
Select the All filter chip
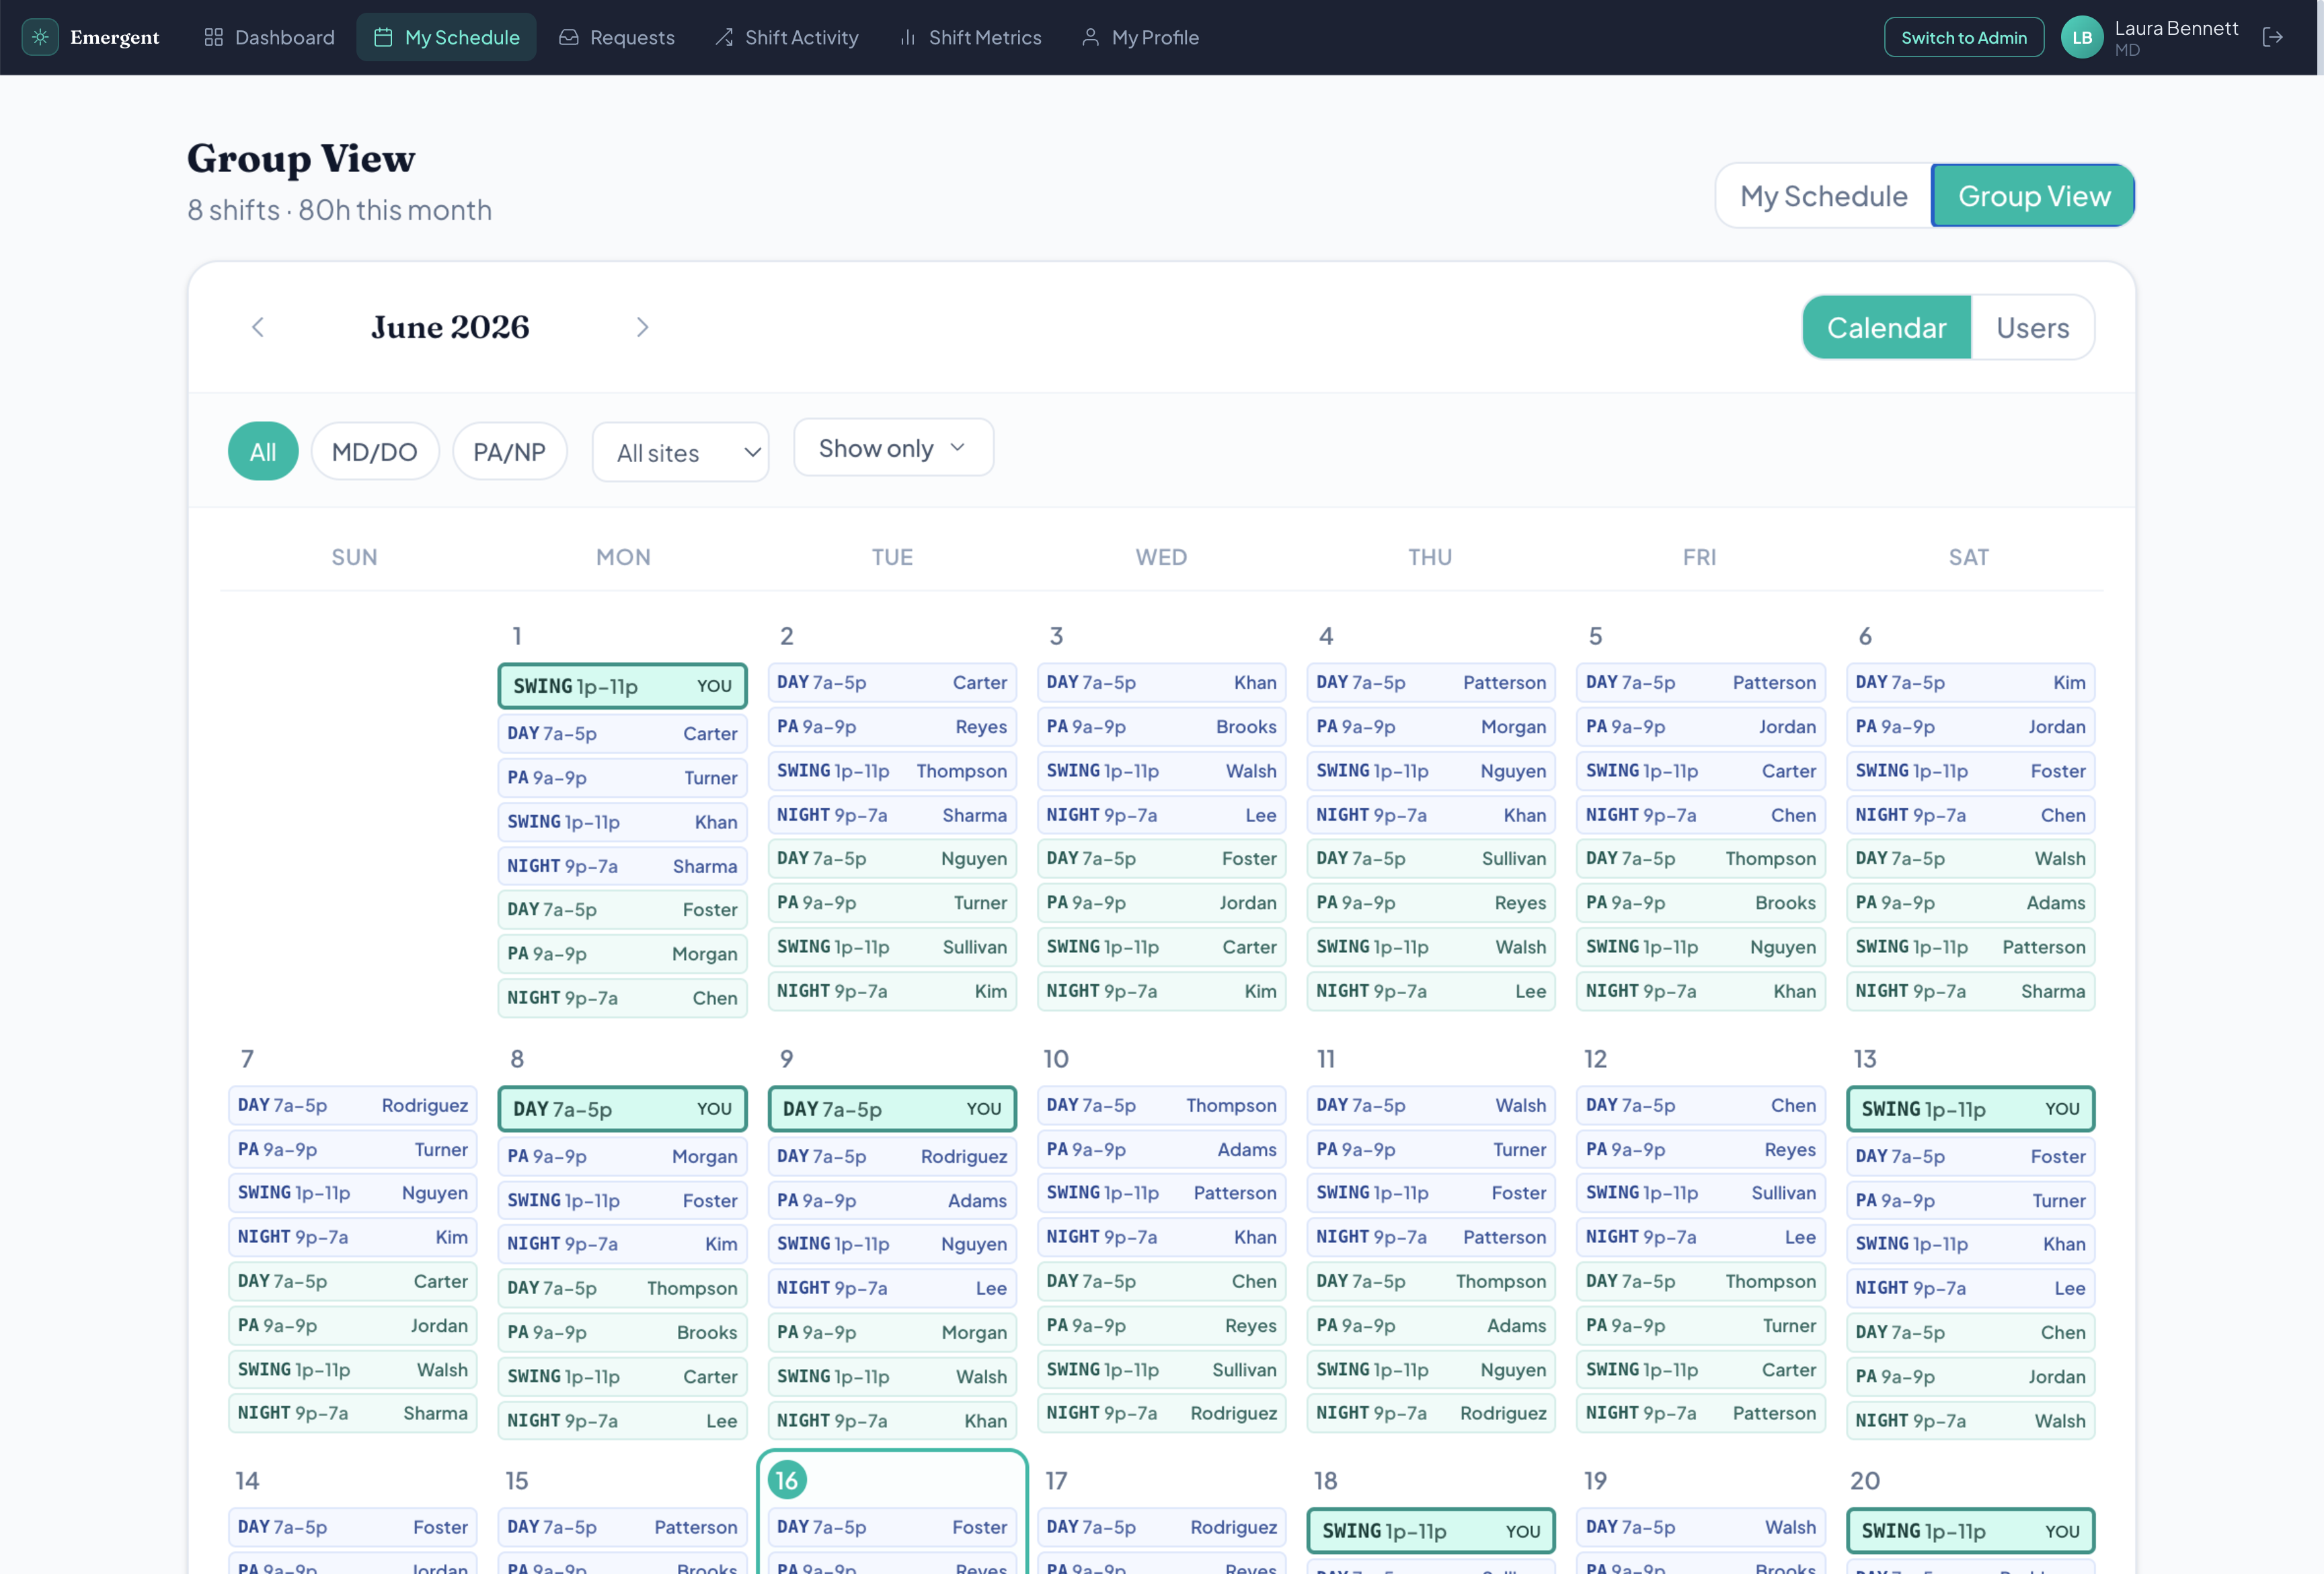point(263,451)
